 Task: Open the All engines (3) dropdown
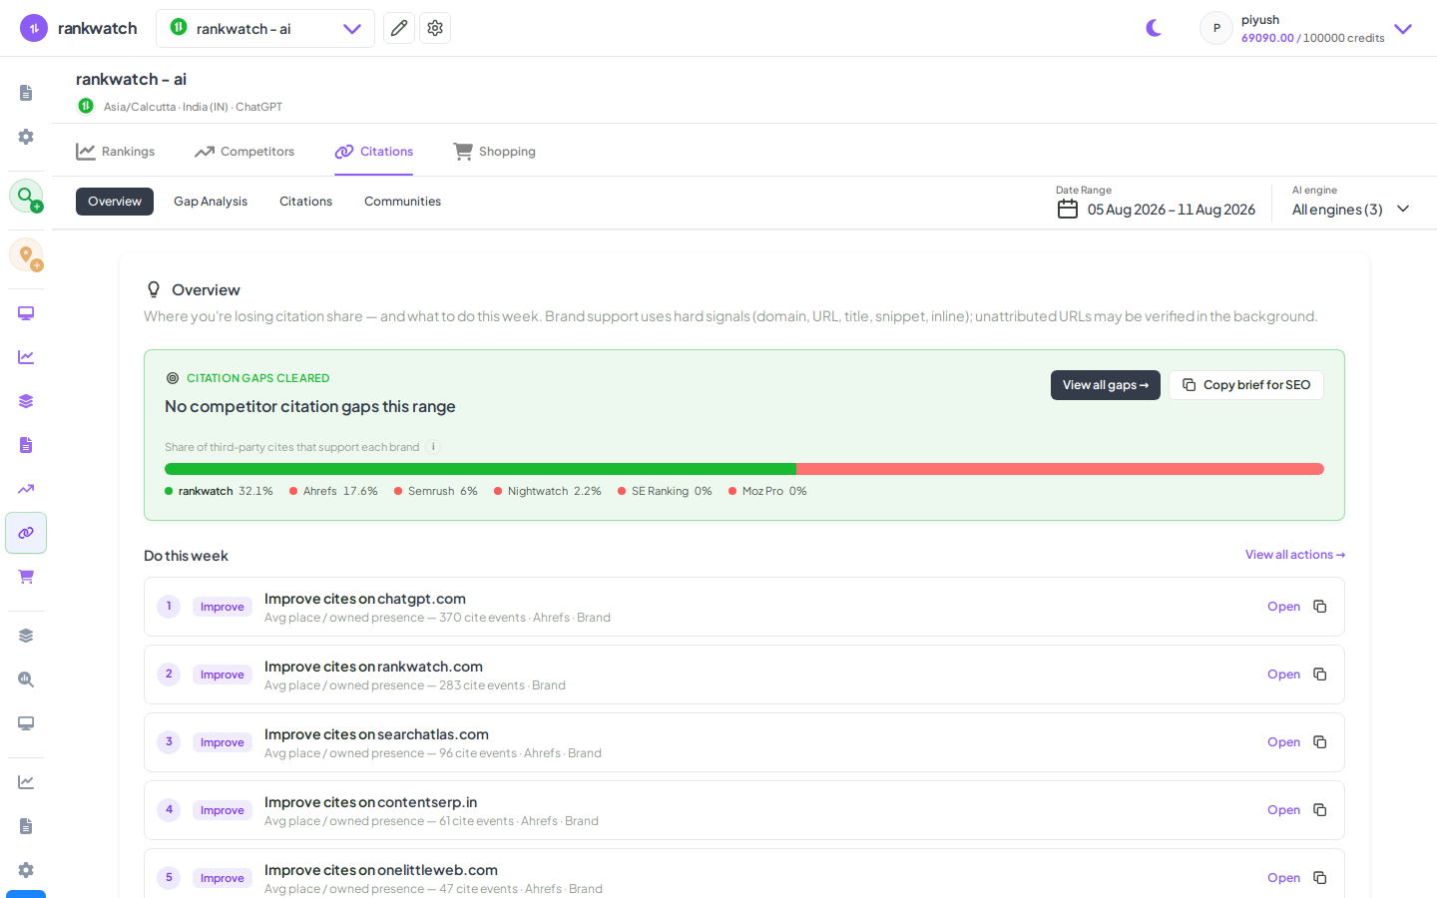click(x=1351, y=210)
